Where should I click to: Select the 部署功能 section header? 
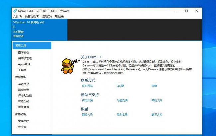(21, 114)
